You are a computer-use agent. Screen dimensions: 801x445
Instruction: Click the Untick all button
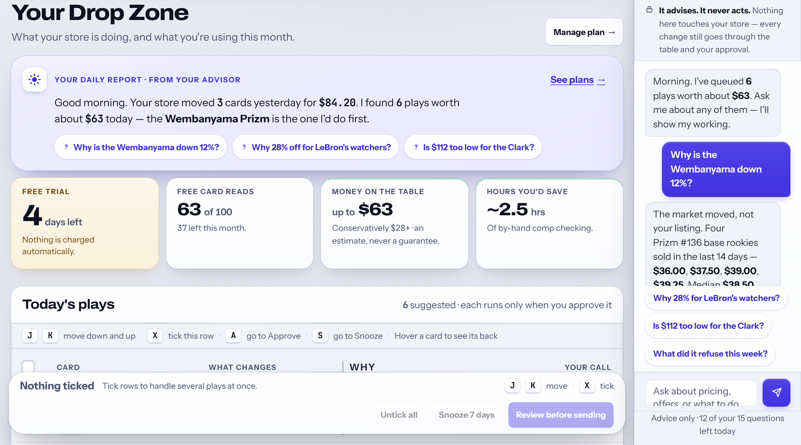click(x=399, y=415)
